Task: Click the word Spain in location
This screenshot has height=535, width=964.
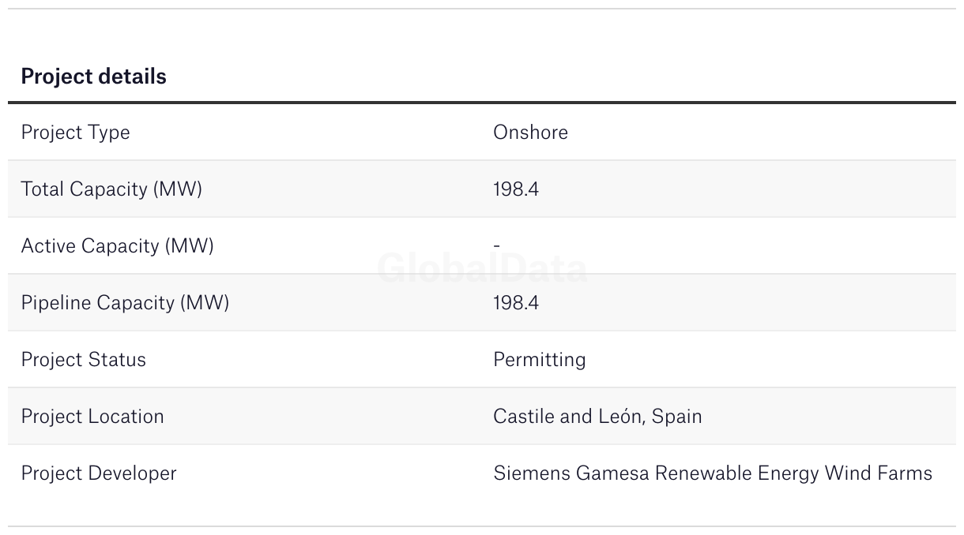Action: click(x=677, y=417)
